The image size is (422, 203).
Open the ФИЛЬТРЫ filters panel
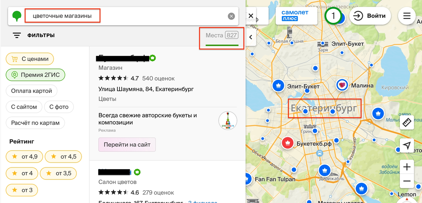(33, 35)
